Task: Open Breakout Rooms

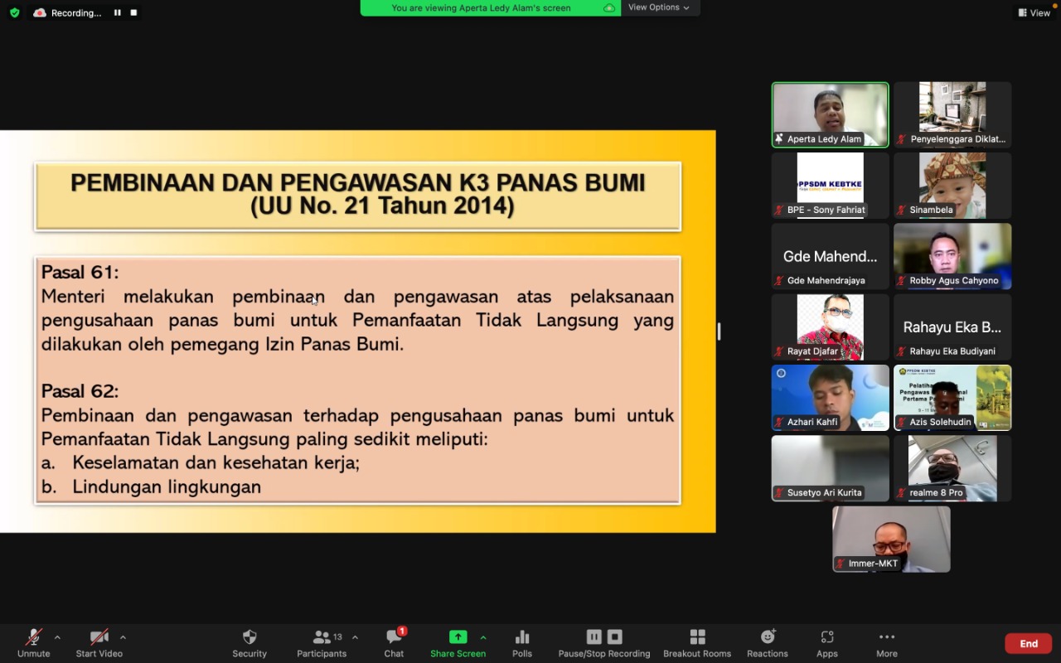Action: (x=697, y=642)
